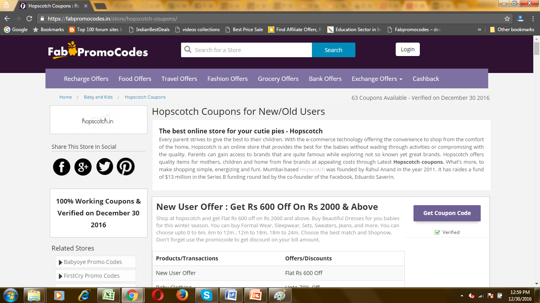
Task: Open Exchange Offers dropdown menu
Action: (377, 79)
